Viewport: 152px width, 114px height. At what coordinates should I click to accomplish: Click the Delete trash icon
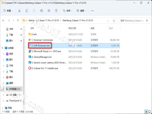coord(56,11)
